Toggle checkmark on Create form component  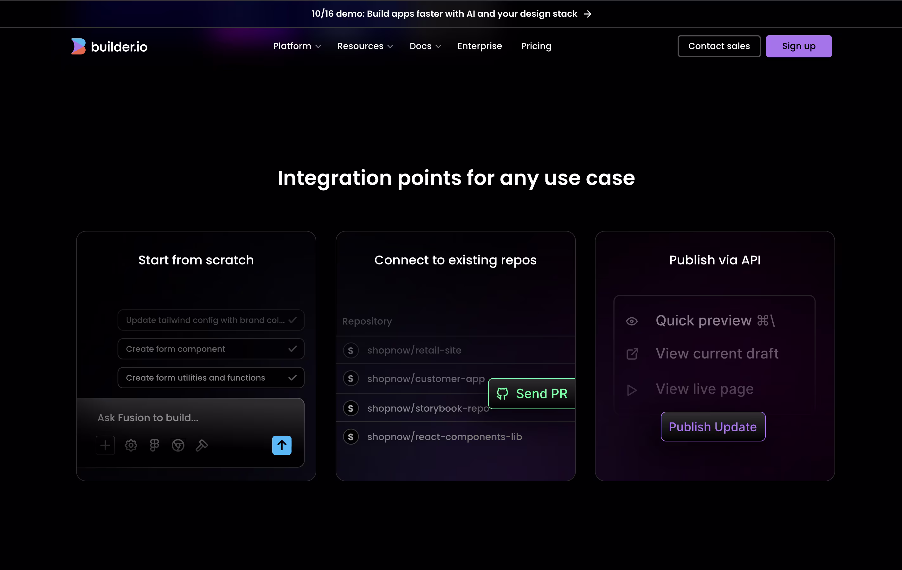[x=293, y=349]
